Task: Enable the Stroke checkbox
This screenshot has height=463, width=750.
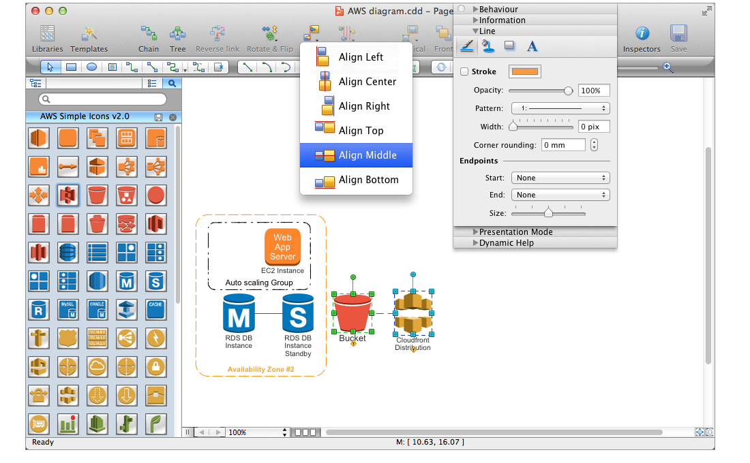Action: 464,71
